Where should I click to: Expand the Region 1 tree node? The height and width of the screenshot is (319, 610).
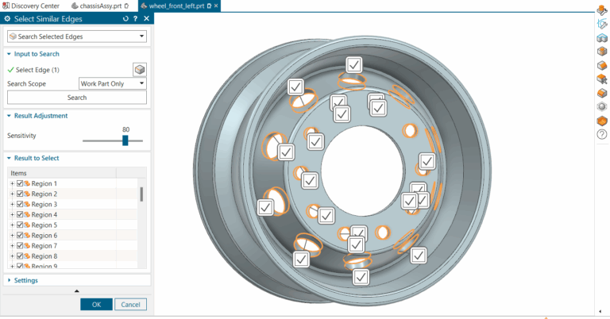(x=12, y=183)
